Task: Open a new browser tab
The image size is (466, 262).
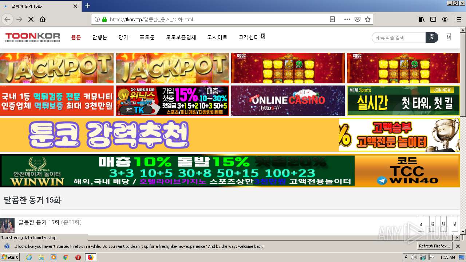Action: (x=88, y=6)
